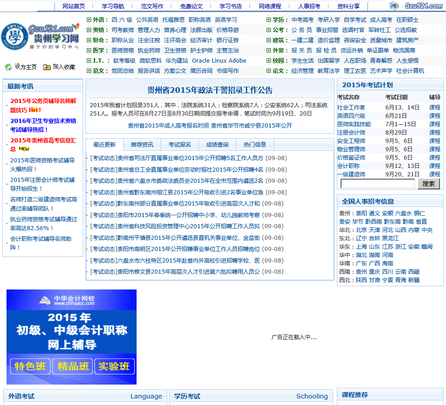Click the search input field beside 搜索
Viewport: 446px width, 405px height.
(377, 184)
